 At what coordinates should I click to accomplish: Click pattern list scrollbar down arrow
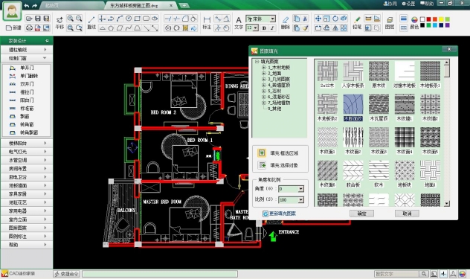(x=447, y=204)
